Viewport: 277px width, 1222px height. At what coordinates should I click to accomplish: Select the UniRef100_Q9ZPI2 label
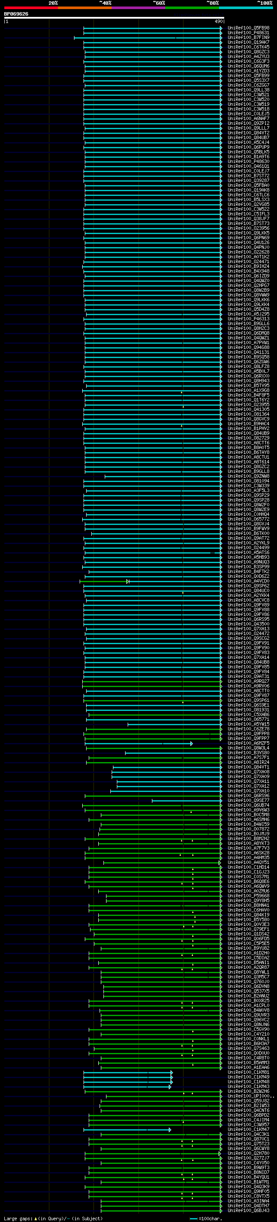click(248, 124)
